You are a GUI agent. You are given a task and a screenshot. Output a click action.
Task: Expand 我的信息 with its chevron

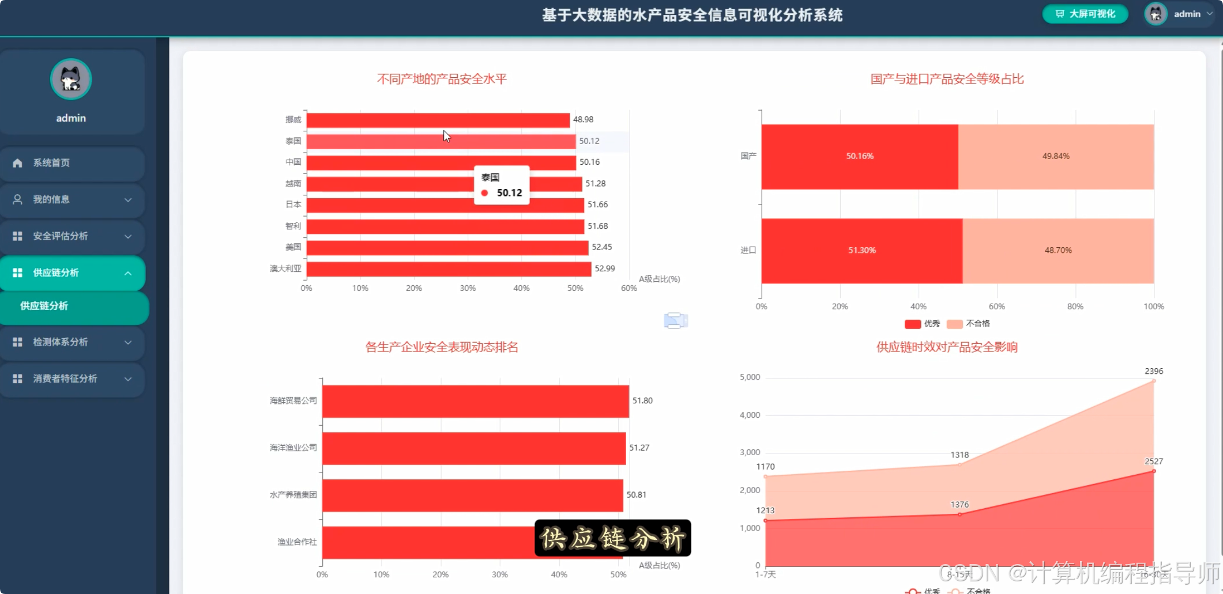(128, 200)
